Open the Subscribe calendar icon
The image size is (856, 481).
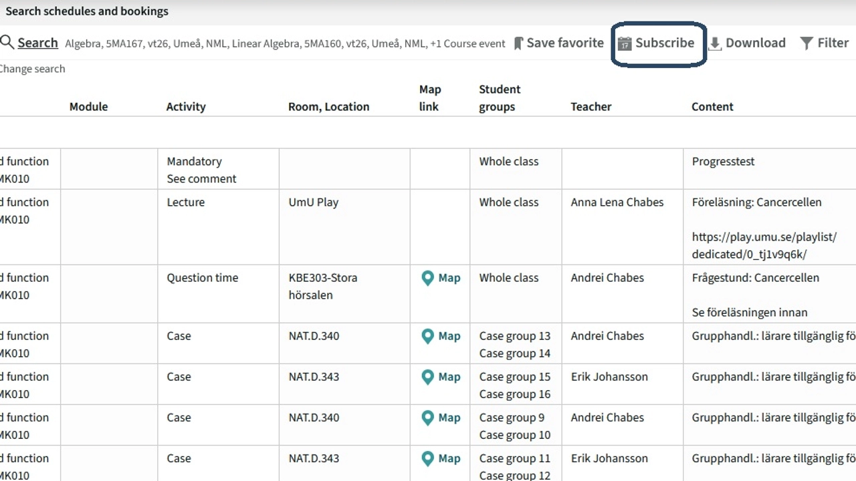625,42
